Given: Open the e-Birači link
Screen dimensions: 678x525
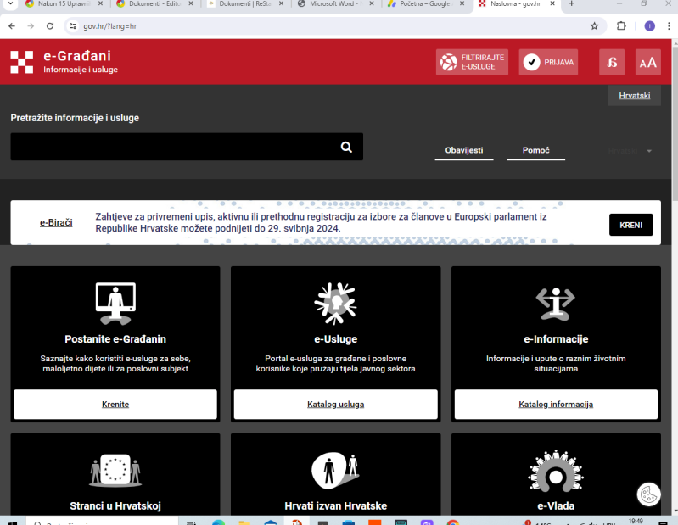Looking at the screenshot, I should [56, 222].
